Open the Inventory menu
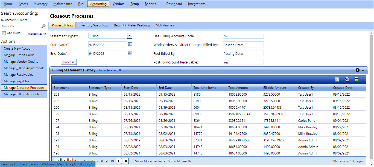 40,4
